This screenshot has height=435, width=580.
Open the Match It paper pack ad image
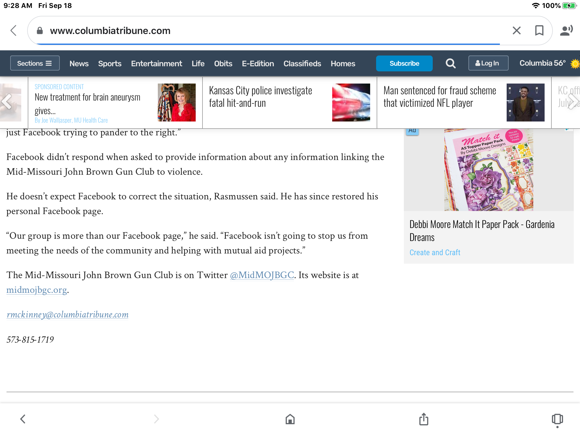(489, 170)
